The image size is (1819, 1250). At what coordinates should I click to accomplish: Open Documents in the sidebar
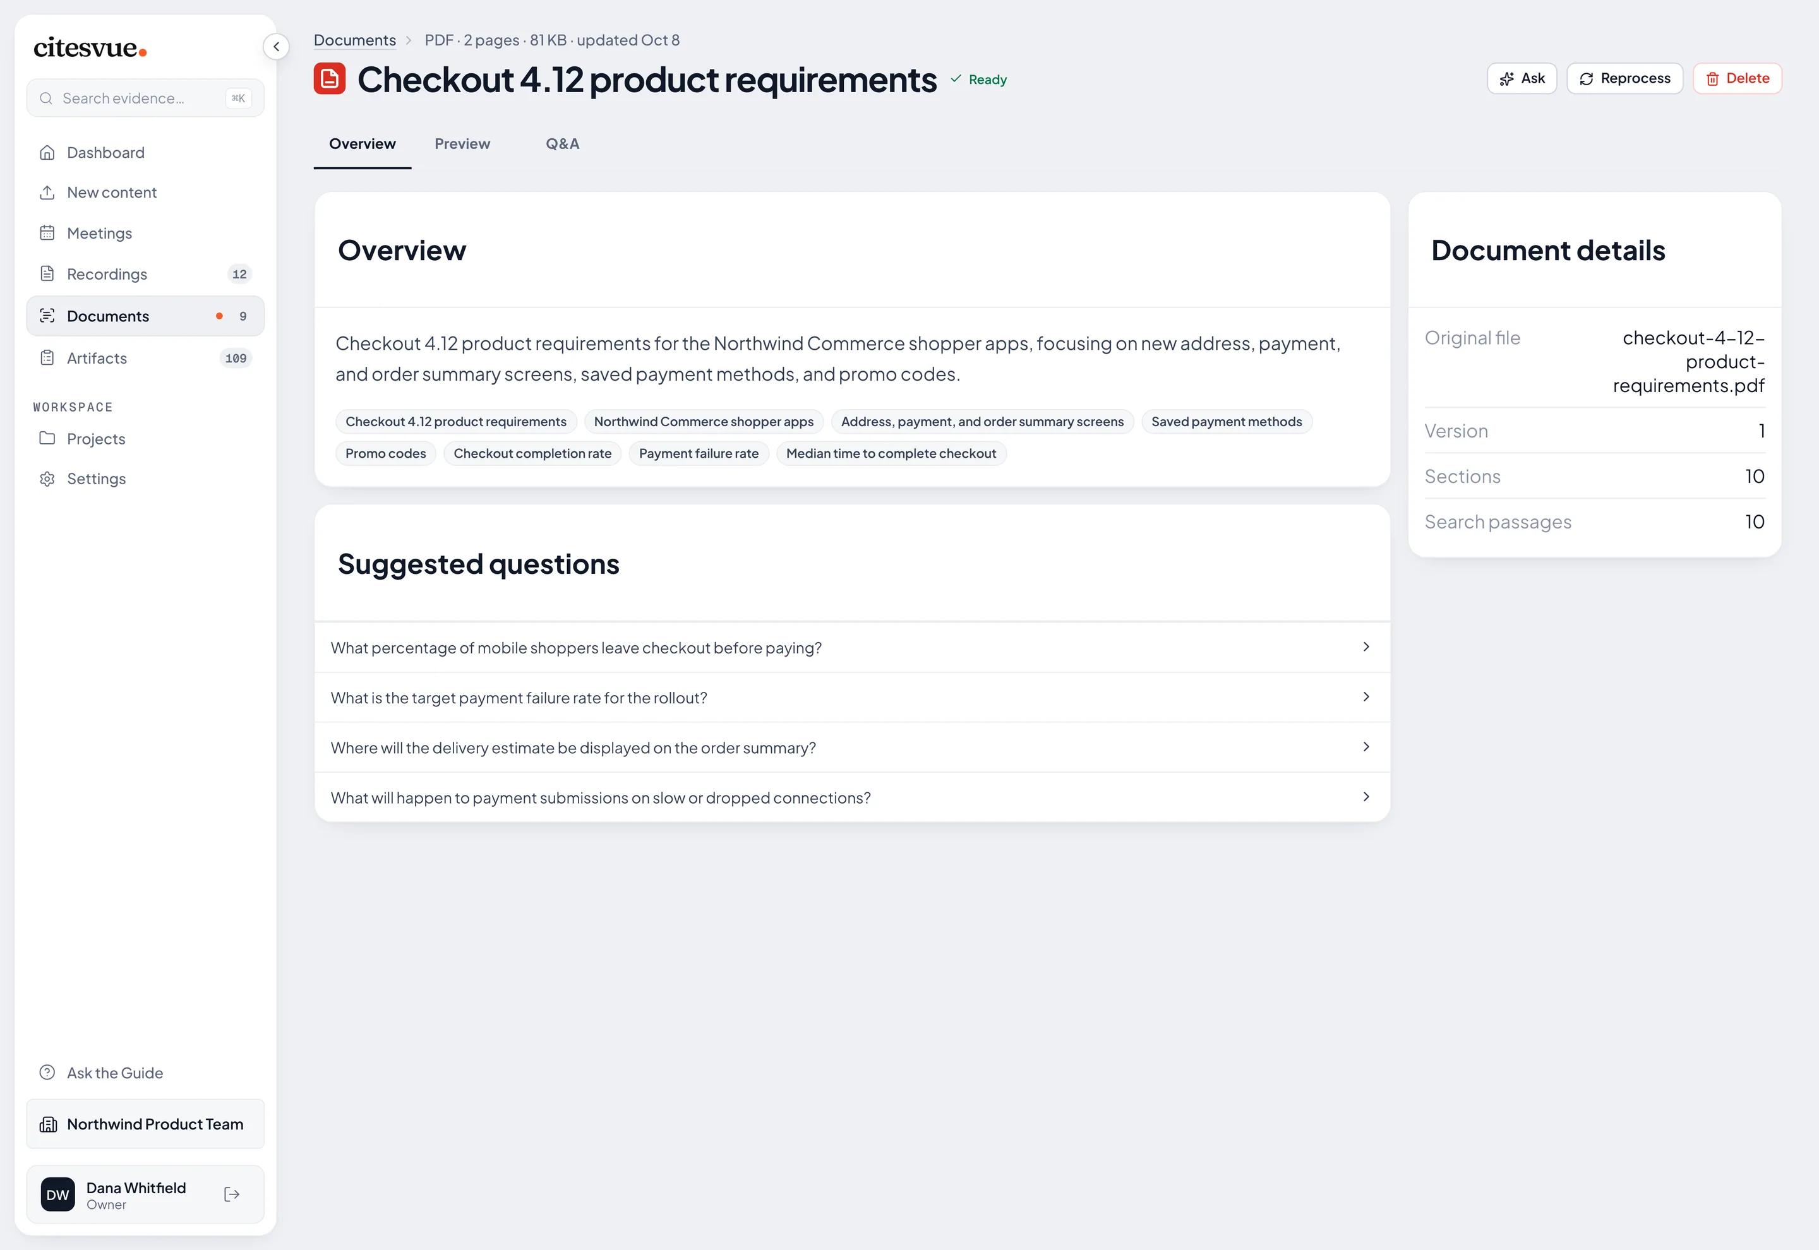[x=145, y=316]
